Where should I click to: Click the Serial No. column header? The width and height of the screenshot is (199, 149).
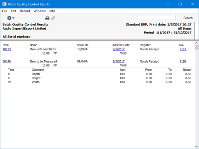(83, 45)
